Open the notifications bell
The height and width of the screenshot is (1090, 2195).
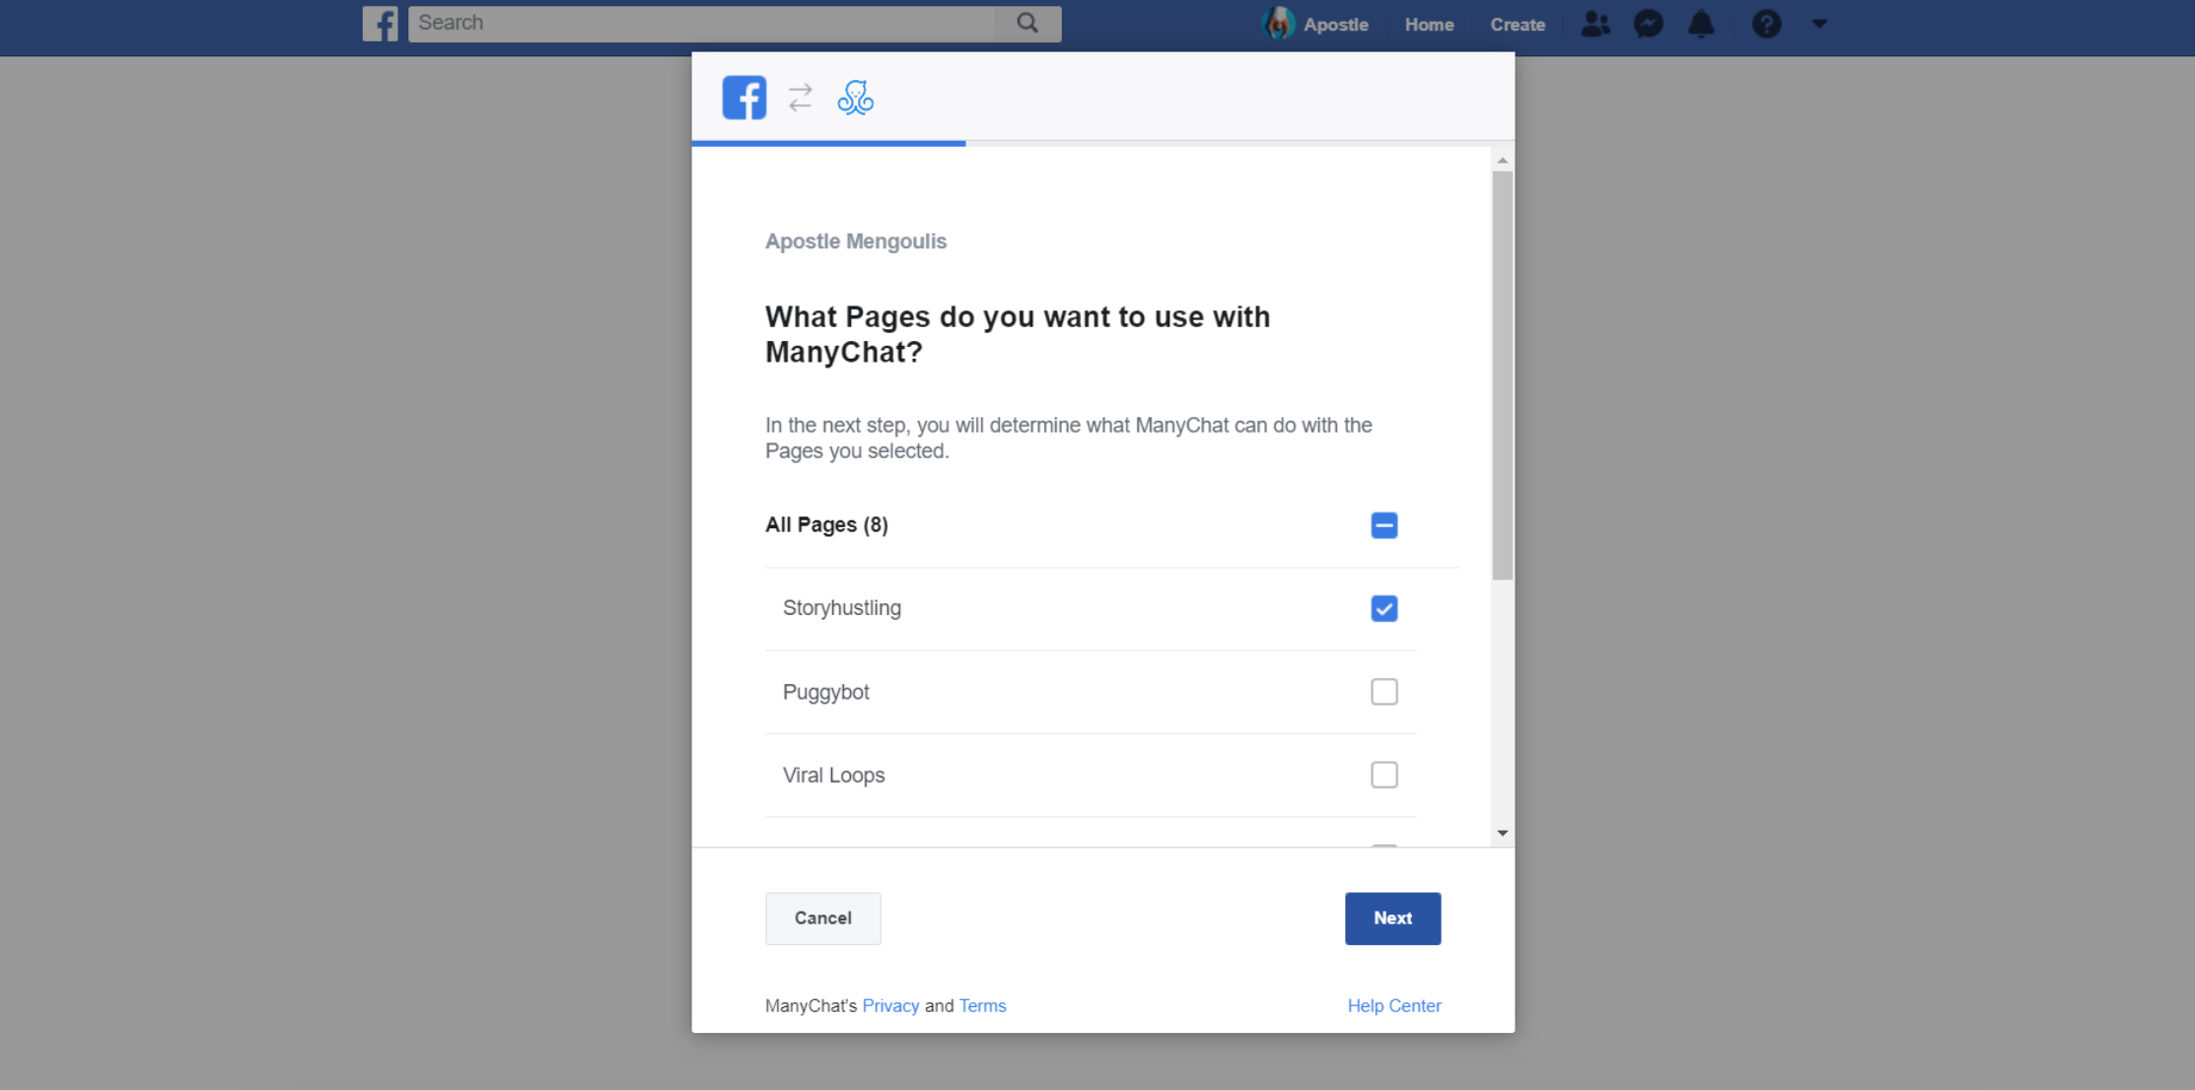(x=1701, y=24)
